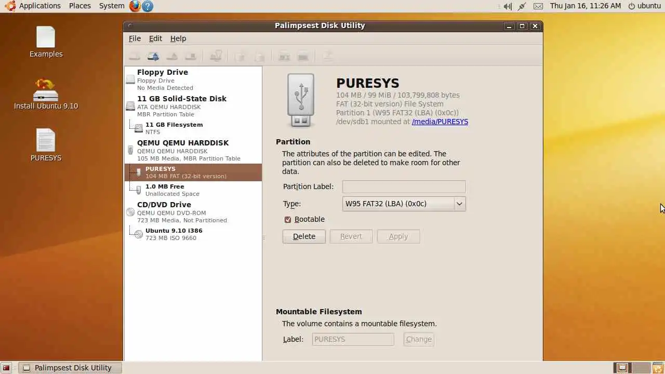Open the Applications menu
Image resolution: width=665 pixels, height=374 pixels.
coord(40,6)
